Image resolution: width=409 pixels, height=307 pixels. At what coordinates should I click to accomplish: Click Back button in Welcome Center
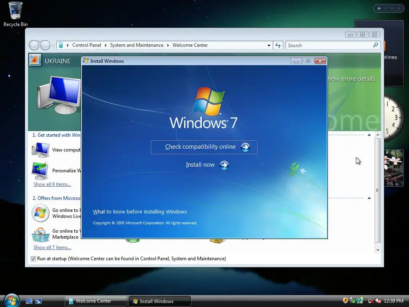[x=34, y=45]
